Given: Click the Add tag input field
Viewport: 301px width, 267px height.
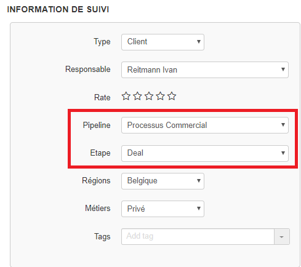Looking at the screenshot, I should [198, 236].
